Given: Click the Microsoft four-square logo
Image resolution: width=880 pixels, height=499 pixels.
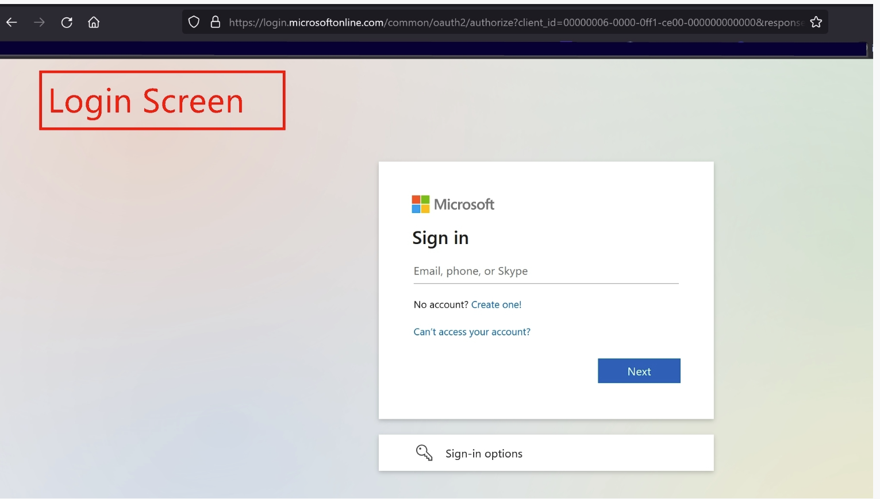Looking at the screenshot, I should click(x=419, y=204).
